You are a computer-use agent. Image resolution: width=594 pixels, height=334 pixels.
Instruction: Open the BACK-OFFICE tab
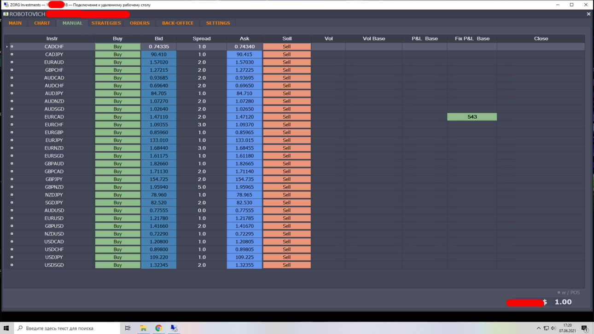click(178, 23)
